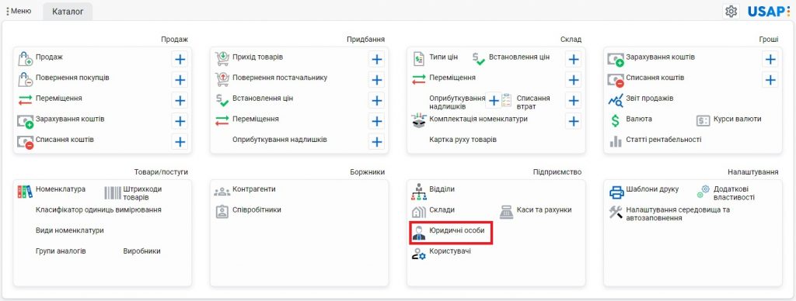Add Комплектація номенклатури with plus button
The image size is (796, 301).
(x=573, y=121)
